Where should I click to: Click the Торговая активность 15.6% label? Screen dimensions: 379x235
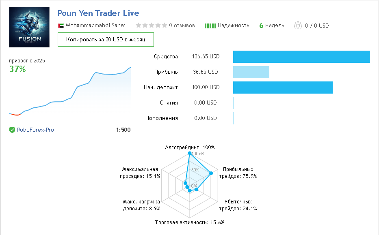[x=190, y=222]
